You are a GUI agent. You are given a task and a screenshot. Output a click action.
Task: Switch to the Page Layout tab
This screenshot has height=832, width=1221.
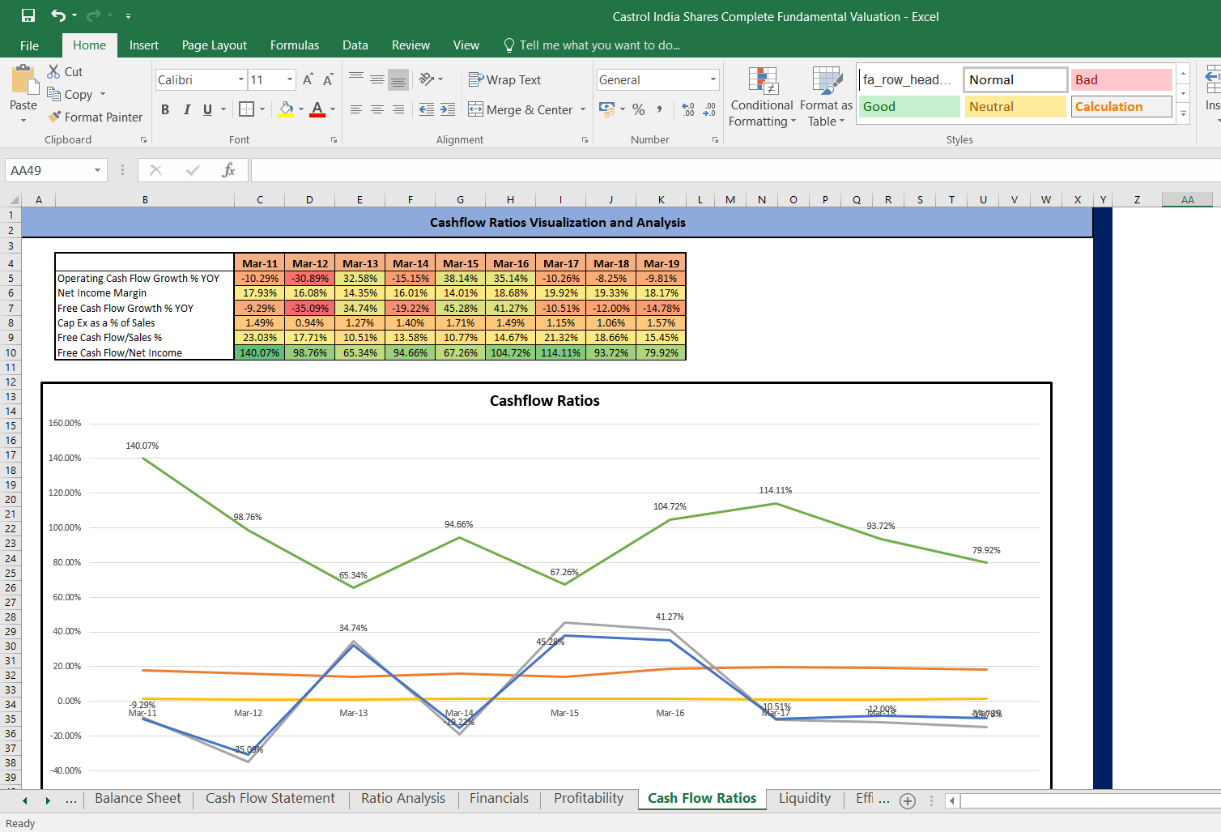click(215, 45)
